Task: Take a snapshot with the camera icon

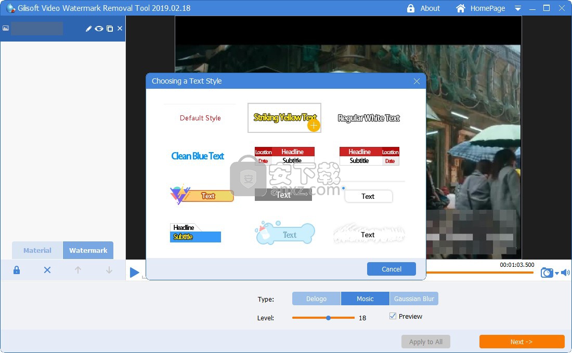Action: pos(547,273)
